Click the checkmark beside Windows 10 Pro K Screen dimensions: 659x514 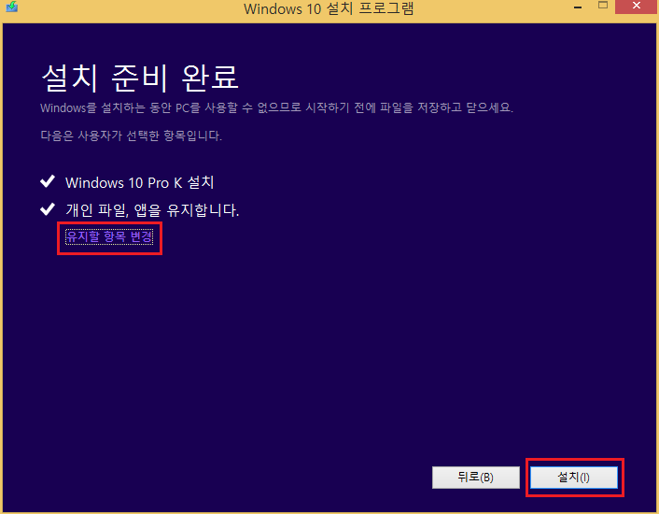click(48, 181)
